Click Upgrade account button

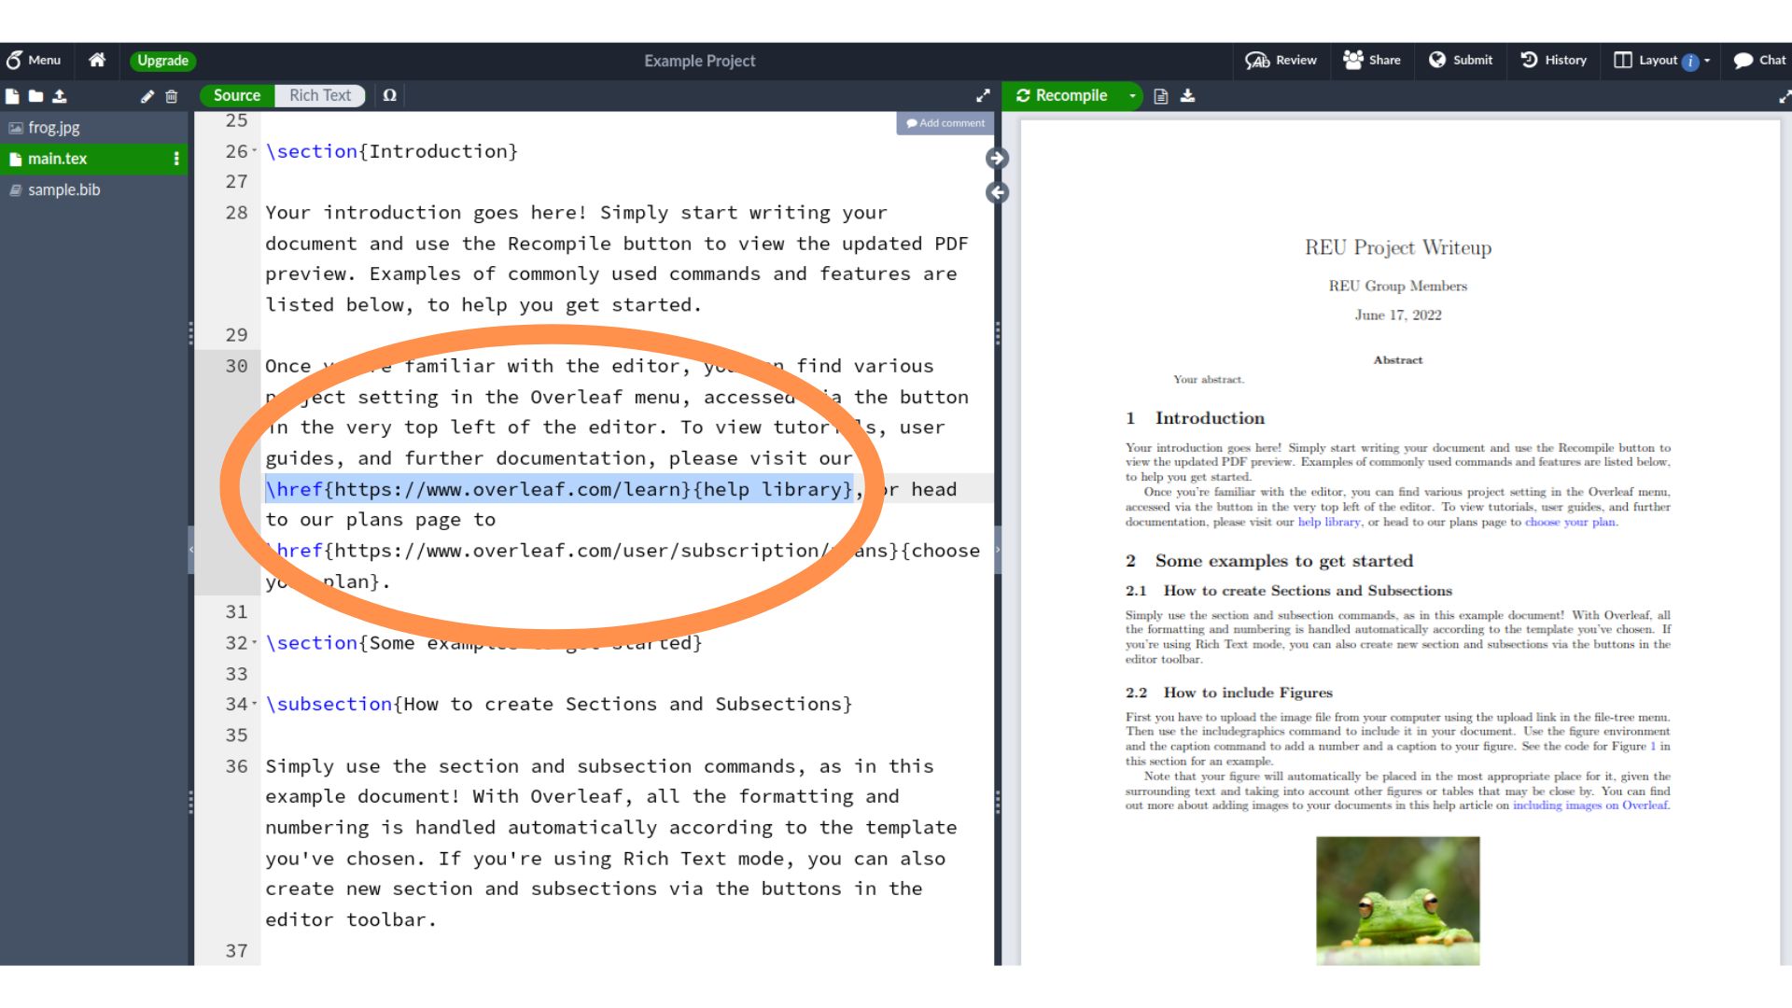click(161, 59)
